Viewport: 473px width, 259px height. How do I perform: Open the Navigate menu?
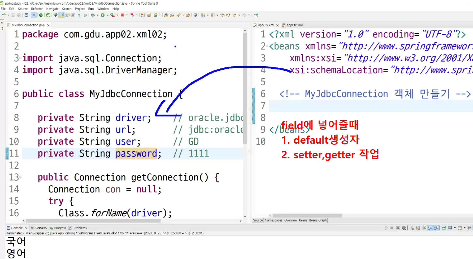click(x=53, y=9)
